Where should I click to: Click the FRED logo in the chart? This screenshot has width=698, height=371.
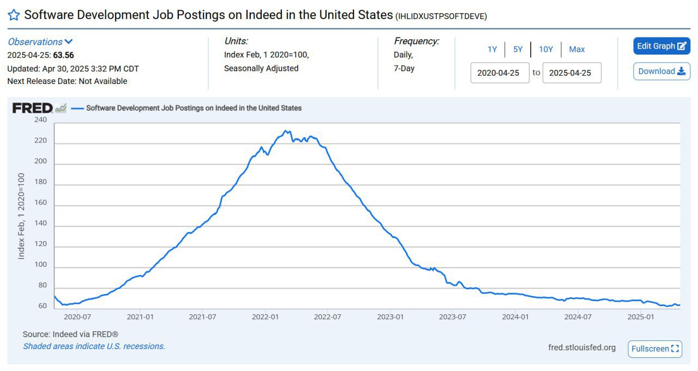click(x=32, y=108)
